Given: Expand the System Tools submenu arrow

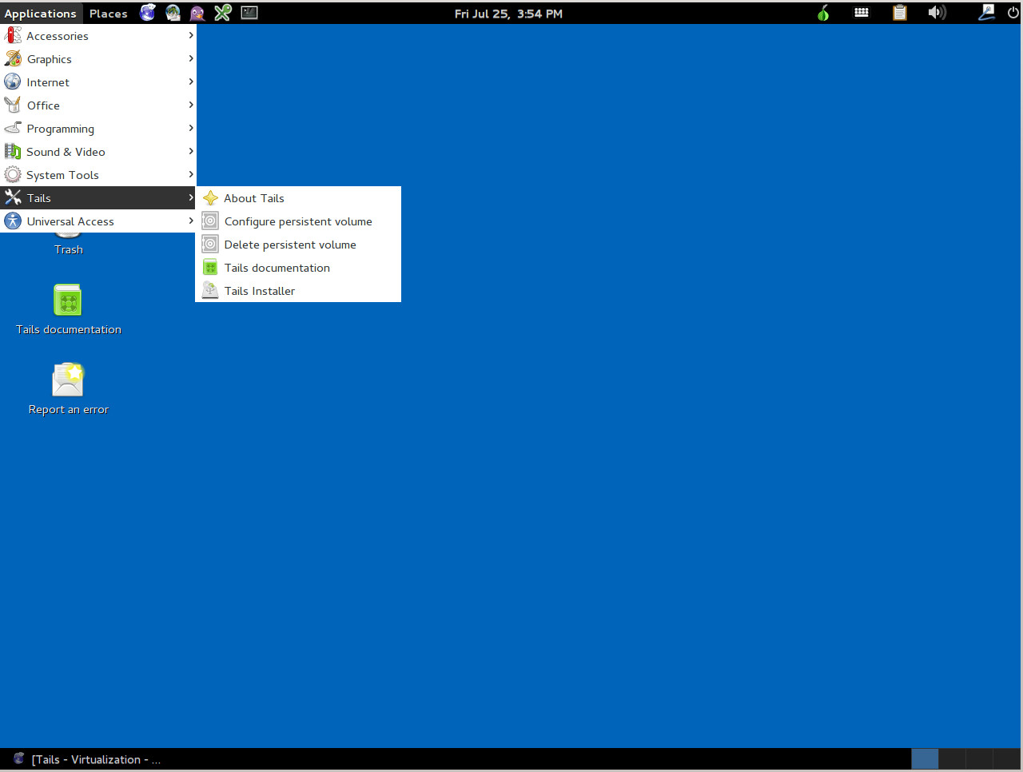Looking at the screenshot, I should [191, 174].
